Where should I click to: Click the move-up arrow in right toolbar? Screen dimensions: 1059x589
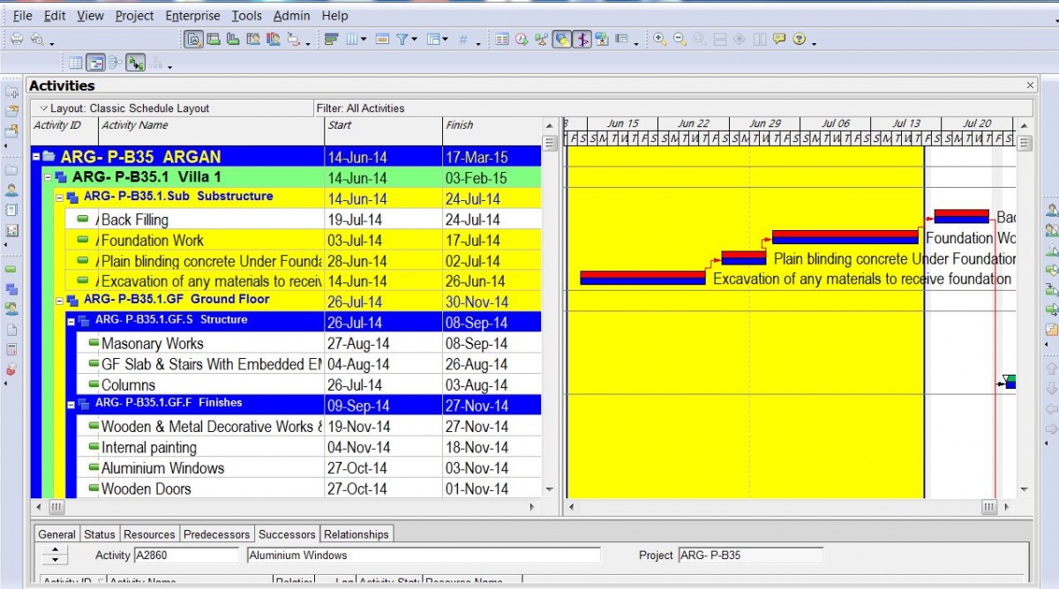point(1051,368)
